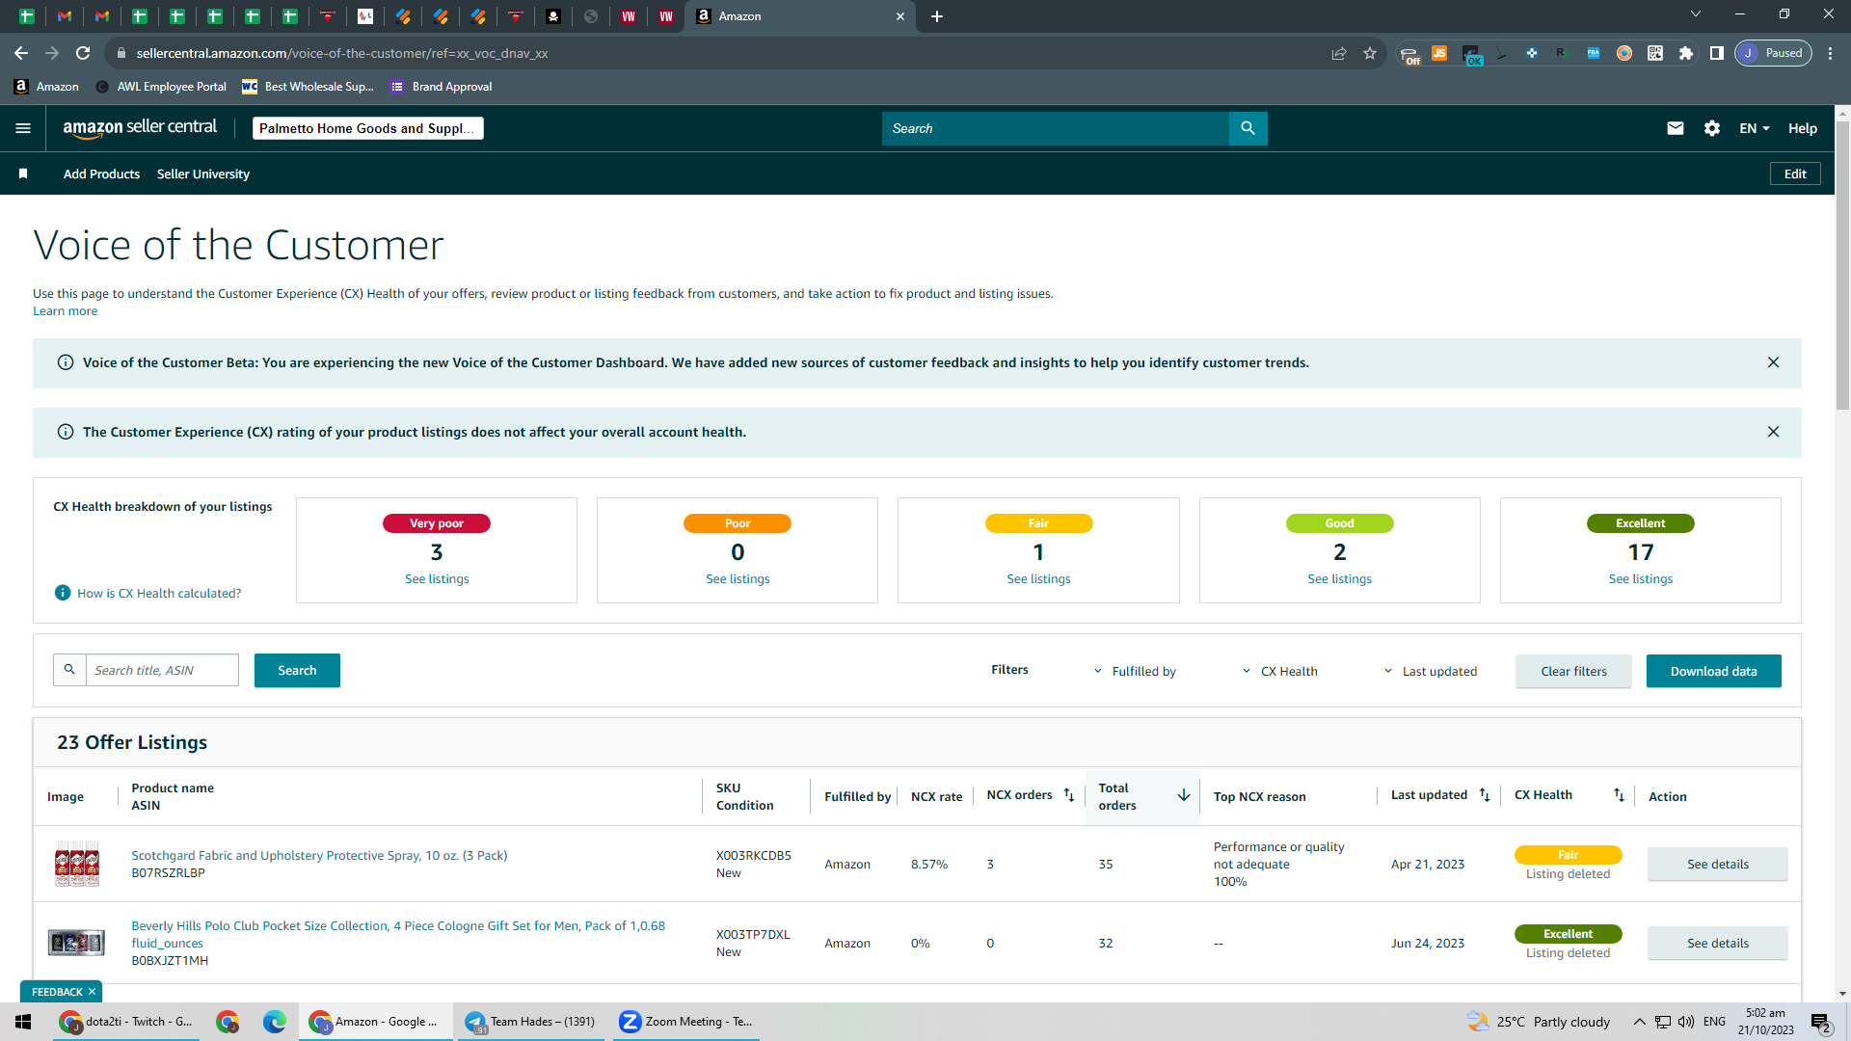1851x1041 pixels.
Task: Click the bookmark icon beside Add Products
Action: coord(23,173)
